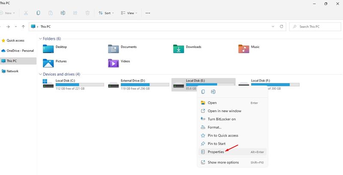Collapse the Devices and drives group
Viewport: 343px width, 175px height.
(40, 74)
